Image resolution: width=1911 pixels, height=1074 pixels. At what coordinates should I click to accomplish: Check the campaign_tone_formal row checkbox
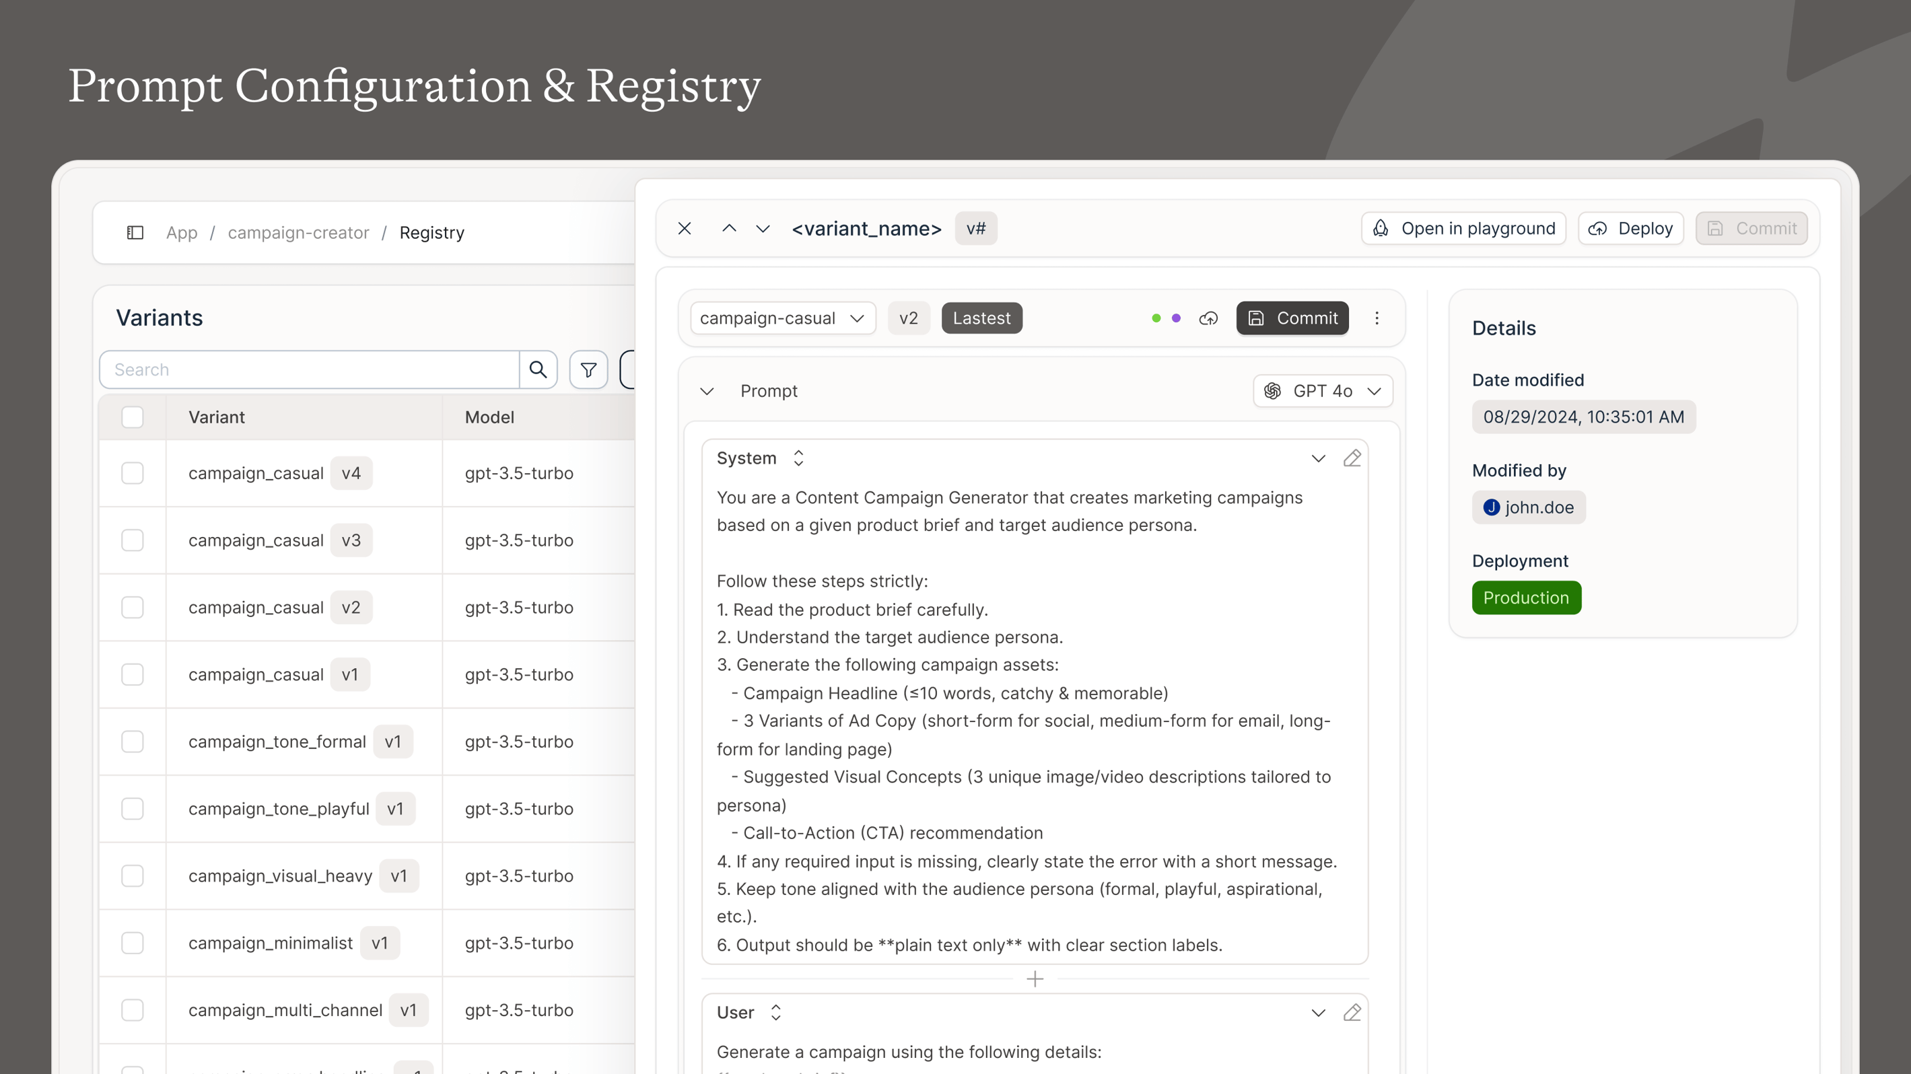(x=132, y=742)
